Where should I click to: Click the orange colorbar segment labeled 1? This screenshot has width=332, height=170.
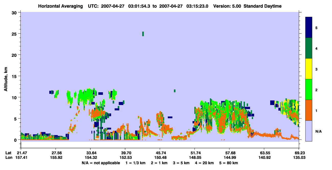(x=309, y=110)
